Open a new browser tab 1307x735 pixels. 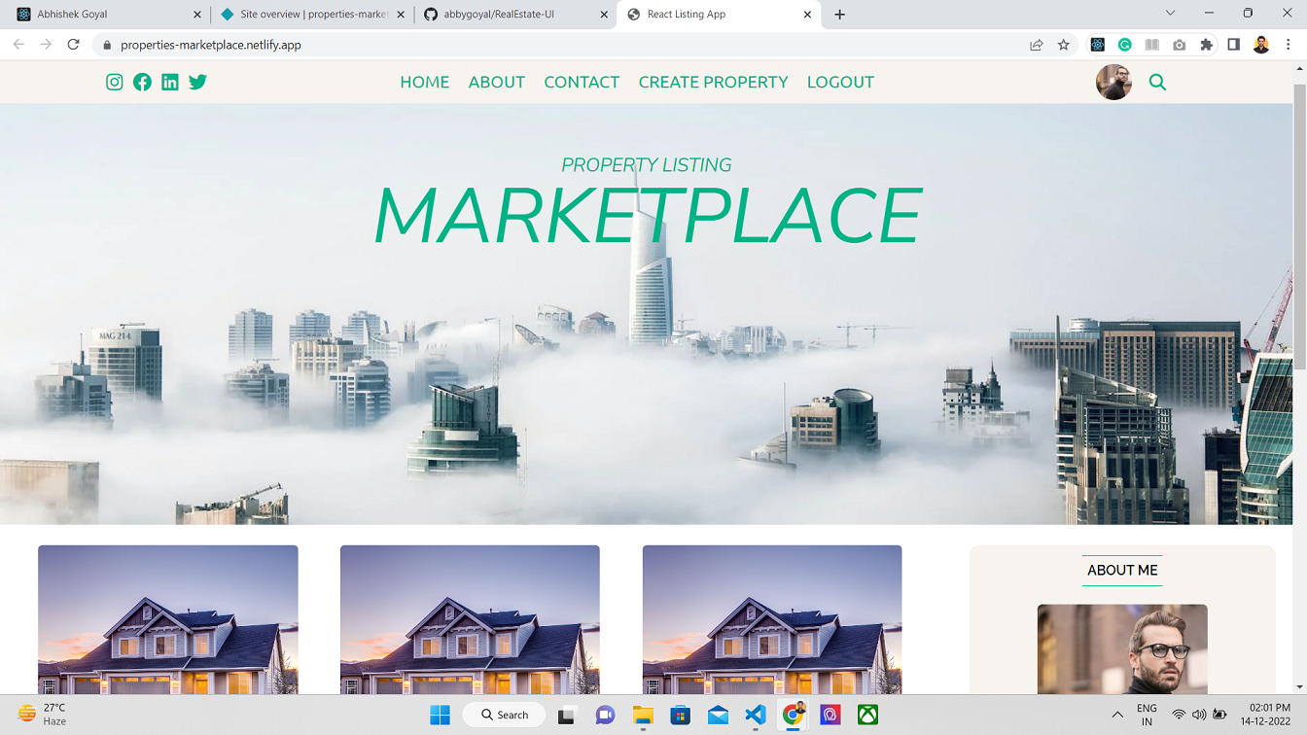pos(840,15)
